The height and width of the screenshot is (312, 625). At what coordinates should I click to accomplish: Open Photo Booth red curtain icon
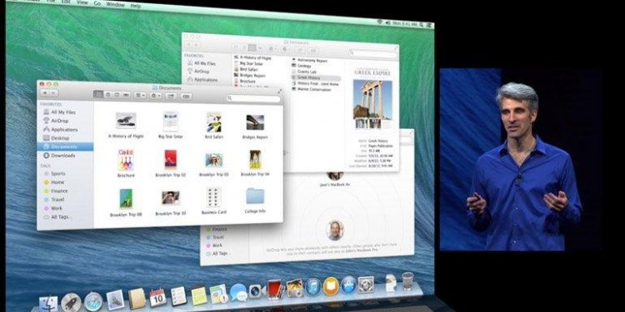tap(275, 290)
